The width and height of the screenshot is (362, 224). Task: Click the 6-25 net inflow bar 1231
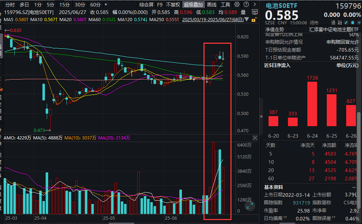(x=331, y=110)
